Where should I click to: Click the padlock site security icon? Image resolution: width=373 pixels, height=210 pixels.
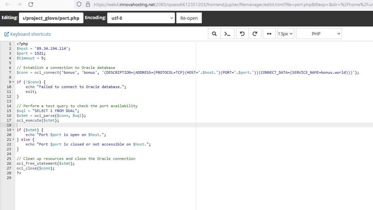point(88,4)
